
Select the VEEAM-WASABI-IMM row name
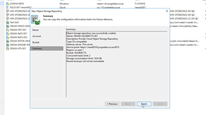tap(20, 45)
